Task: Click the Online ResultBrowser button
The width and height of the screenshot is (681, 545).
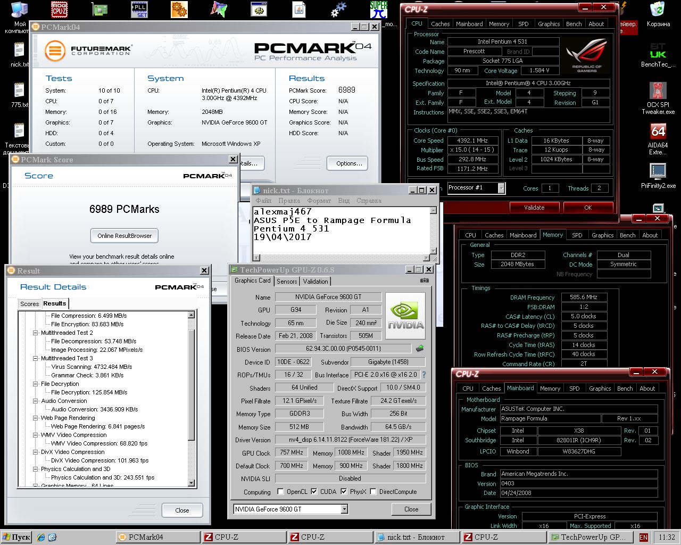Action: 124,236
